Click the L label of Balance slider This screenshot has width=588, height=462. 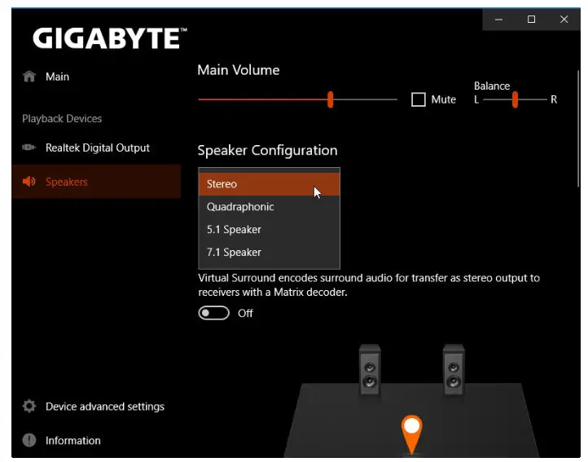(x=476, y=99)
